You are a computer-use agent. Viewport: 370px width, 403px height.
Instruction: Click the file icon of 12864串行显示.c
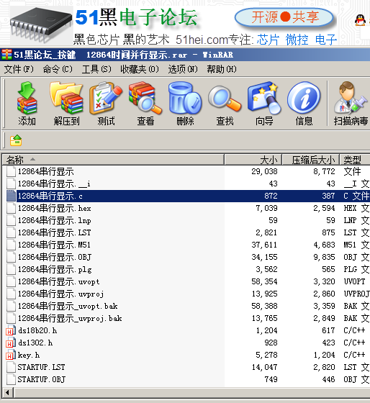(11, 196)
